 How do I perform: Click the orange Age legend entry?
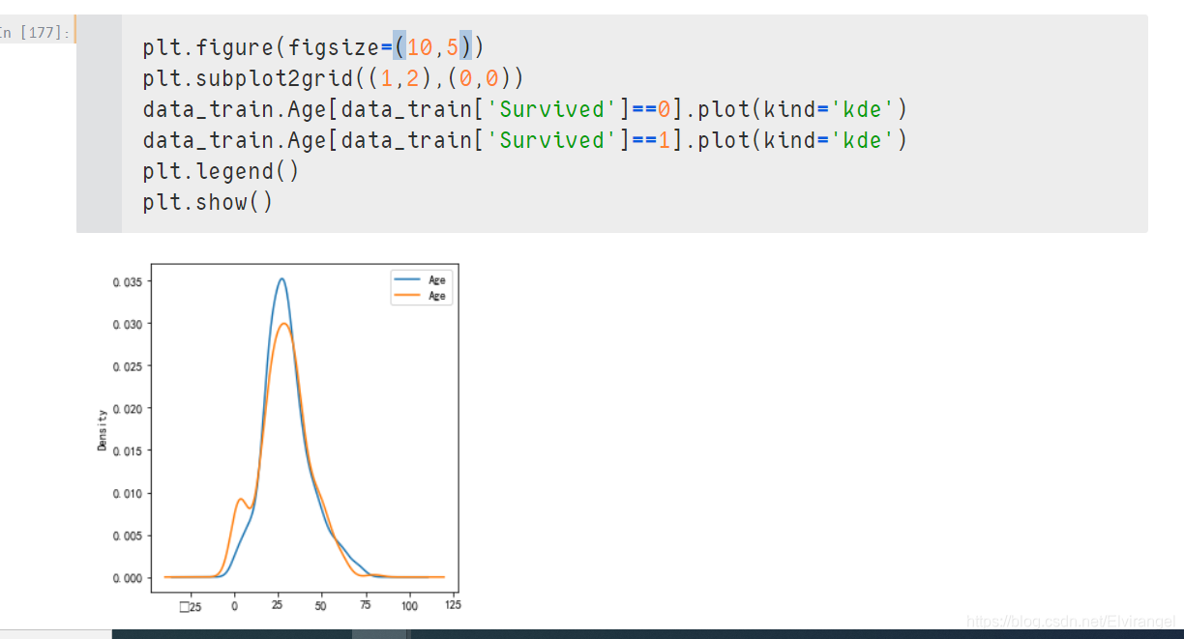tap(422, 296)
